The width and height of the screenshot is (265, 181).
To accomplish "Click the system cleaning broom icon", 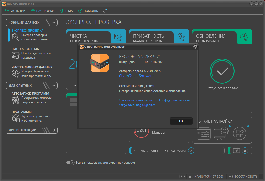I will tap(16, 56).
